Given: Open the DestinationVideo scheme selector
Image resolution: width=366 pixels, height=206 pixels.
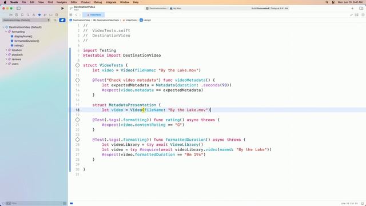Looking at the screenshot, I should [156, 9].
